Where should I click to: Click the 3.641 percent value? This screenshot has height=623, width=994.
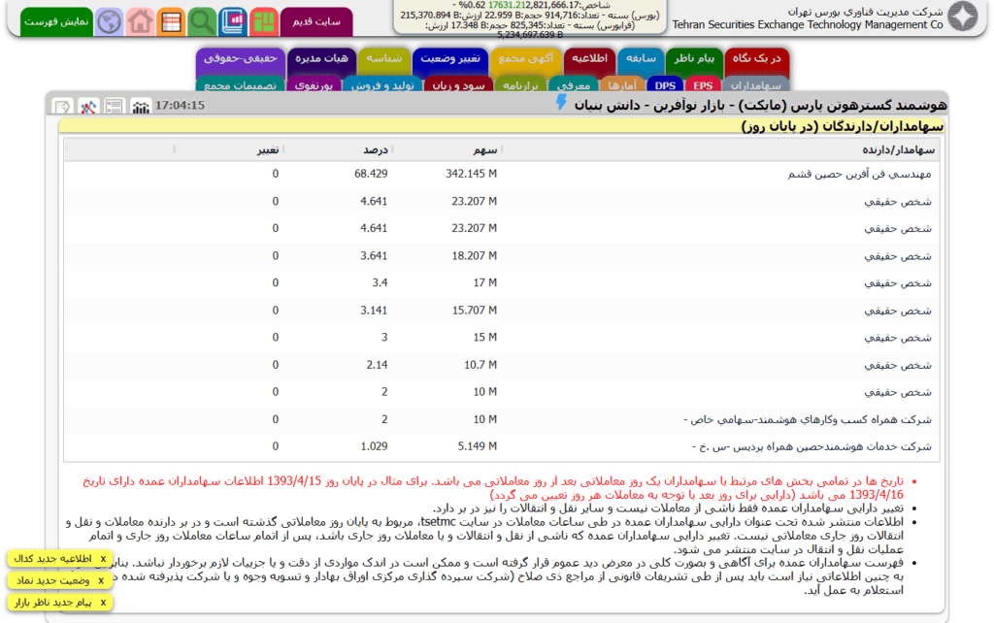tap(374, 255)
